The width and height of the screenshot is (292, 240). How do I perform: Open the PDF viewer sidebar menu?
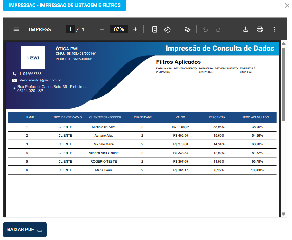[16, 29]
